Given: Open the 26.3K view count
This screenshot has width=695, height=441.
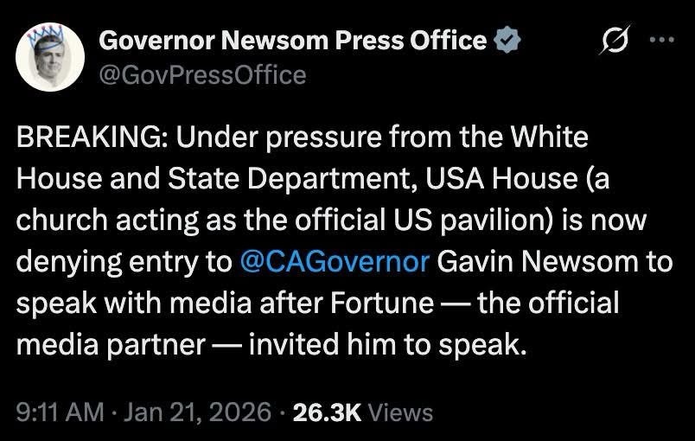Looking at the screenshot, I should click(327, 412).
